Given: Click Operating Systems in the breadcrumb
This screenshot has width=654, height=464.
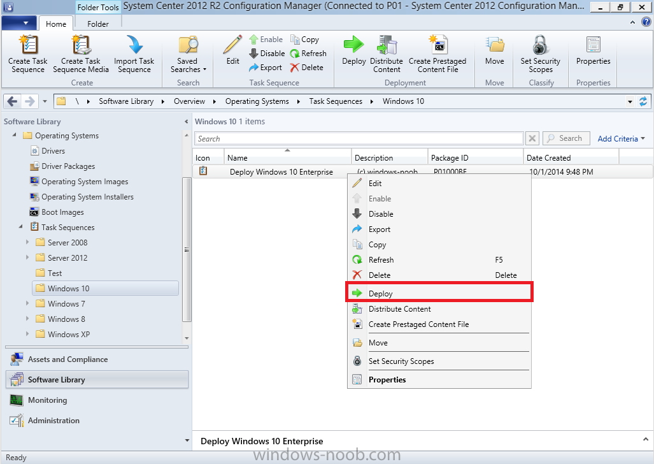Looking at the screenshot, I should tap(257, 101).
